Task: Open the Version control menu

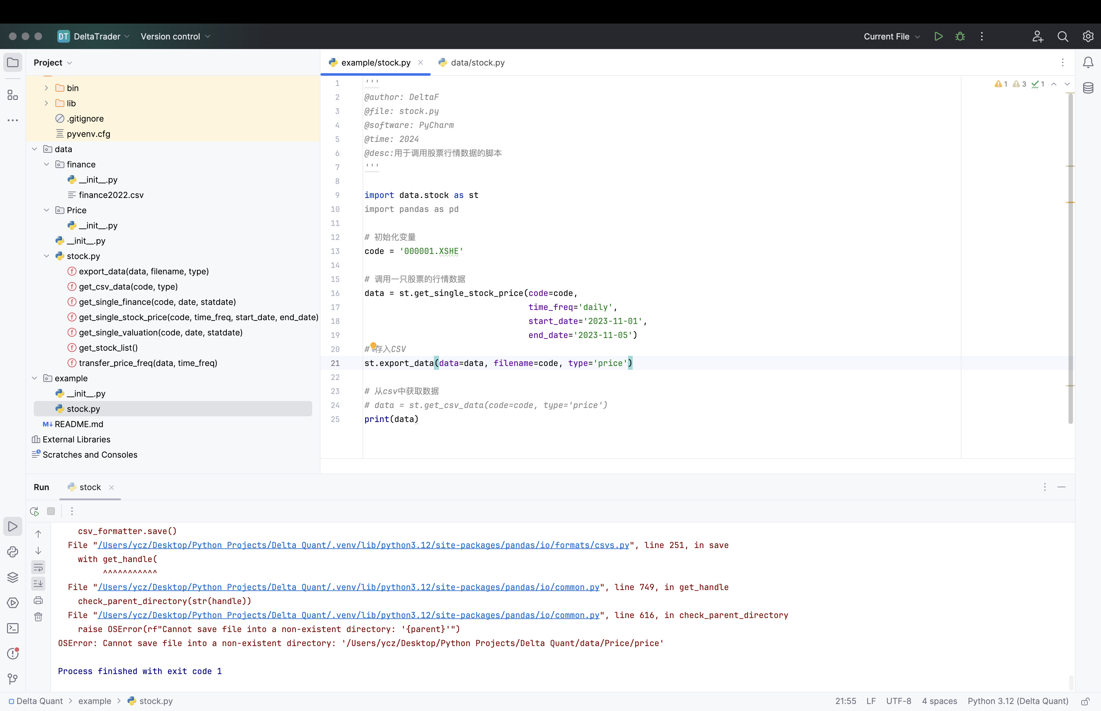Action: click(x=175, y=37)
